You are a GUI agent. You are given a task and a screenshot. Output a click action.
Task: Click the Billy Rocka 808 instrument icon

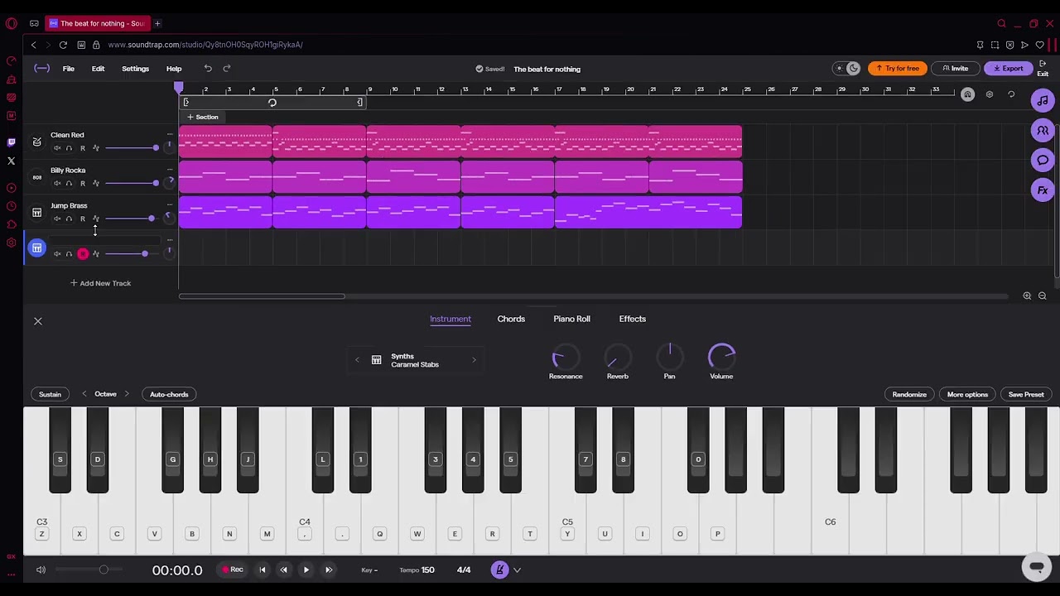click(36, 177)
